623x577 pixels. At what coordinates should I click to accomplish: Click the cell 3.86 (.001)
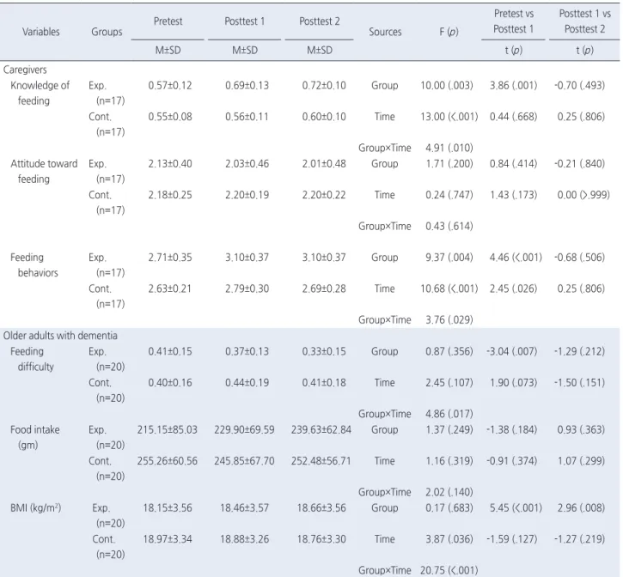513,85
